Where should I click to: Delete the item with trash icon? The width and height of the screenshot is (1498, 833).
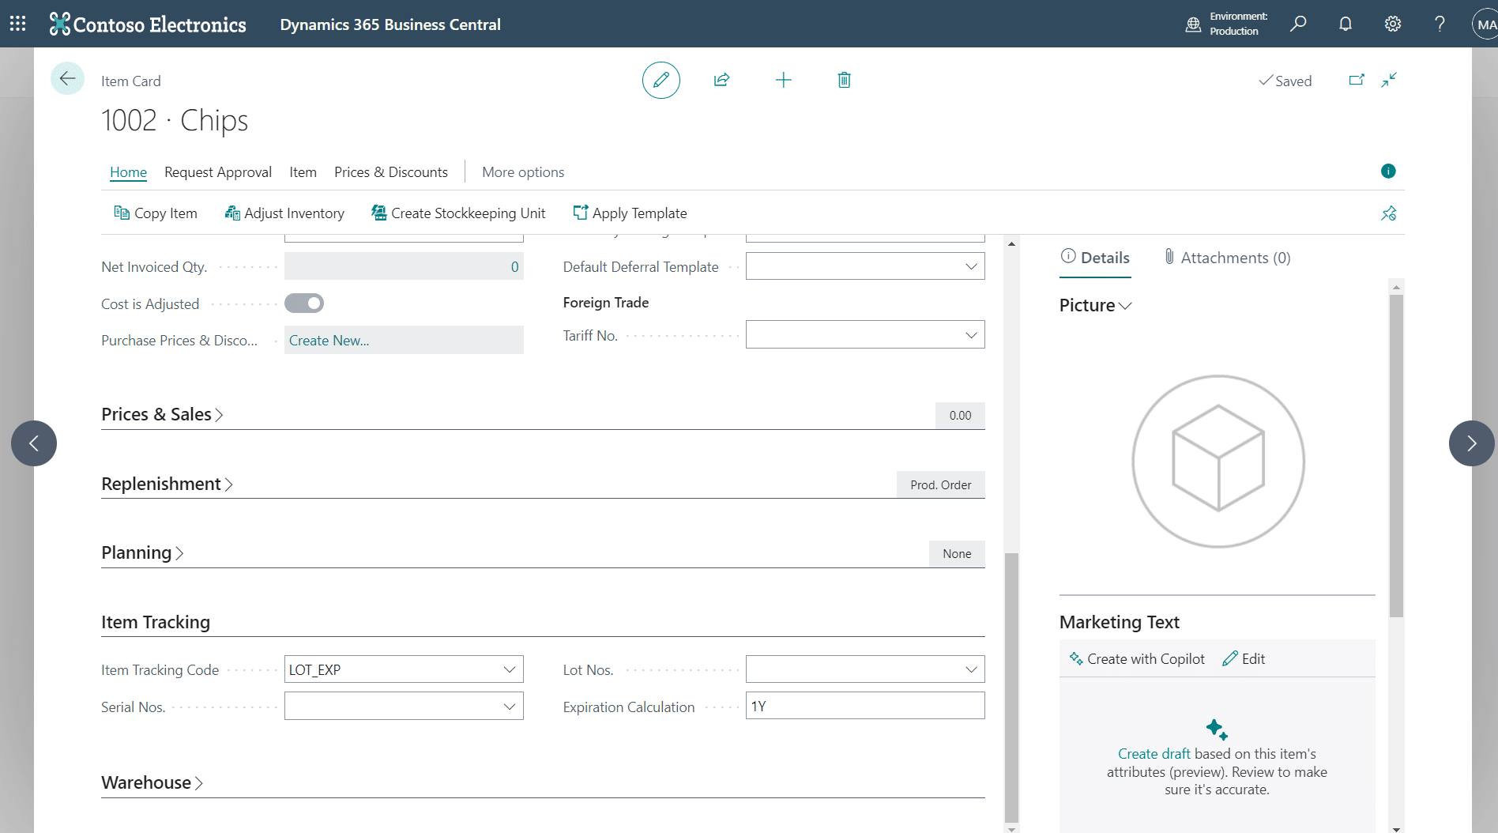pos(845,80)
